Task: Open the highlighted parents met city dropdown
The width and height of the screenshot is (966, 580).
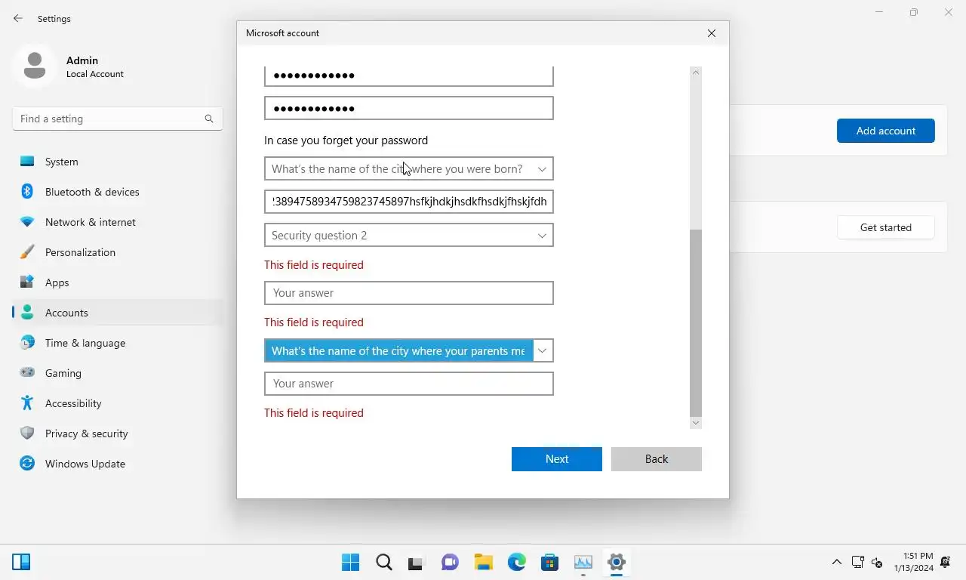Action: [409, 350]
